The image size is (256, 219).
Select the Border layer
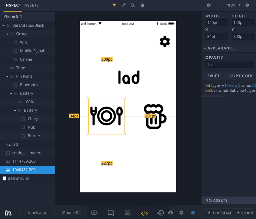coord(27,136)
